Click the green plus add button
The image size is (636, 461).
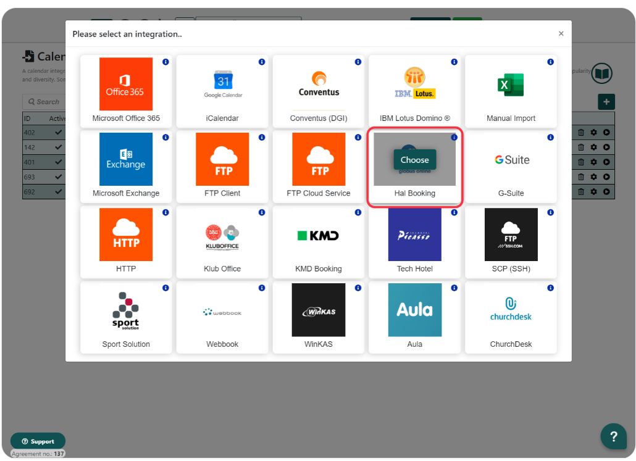(606, 102)
